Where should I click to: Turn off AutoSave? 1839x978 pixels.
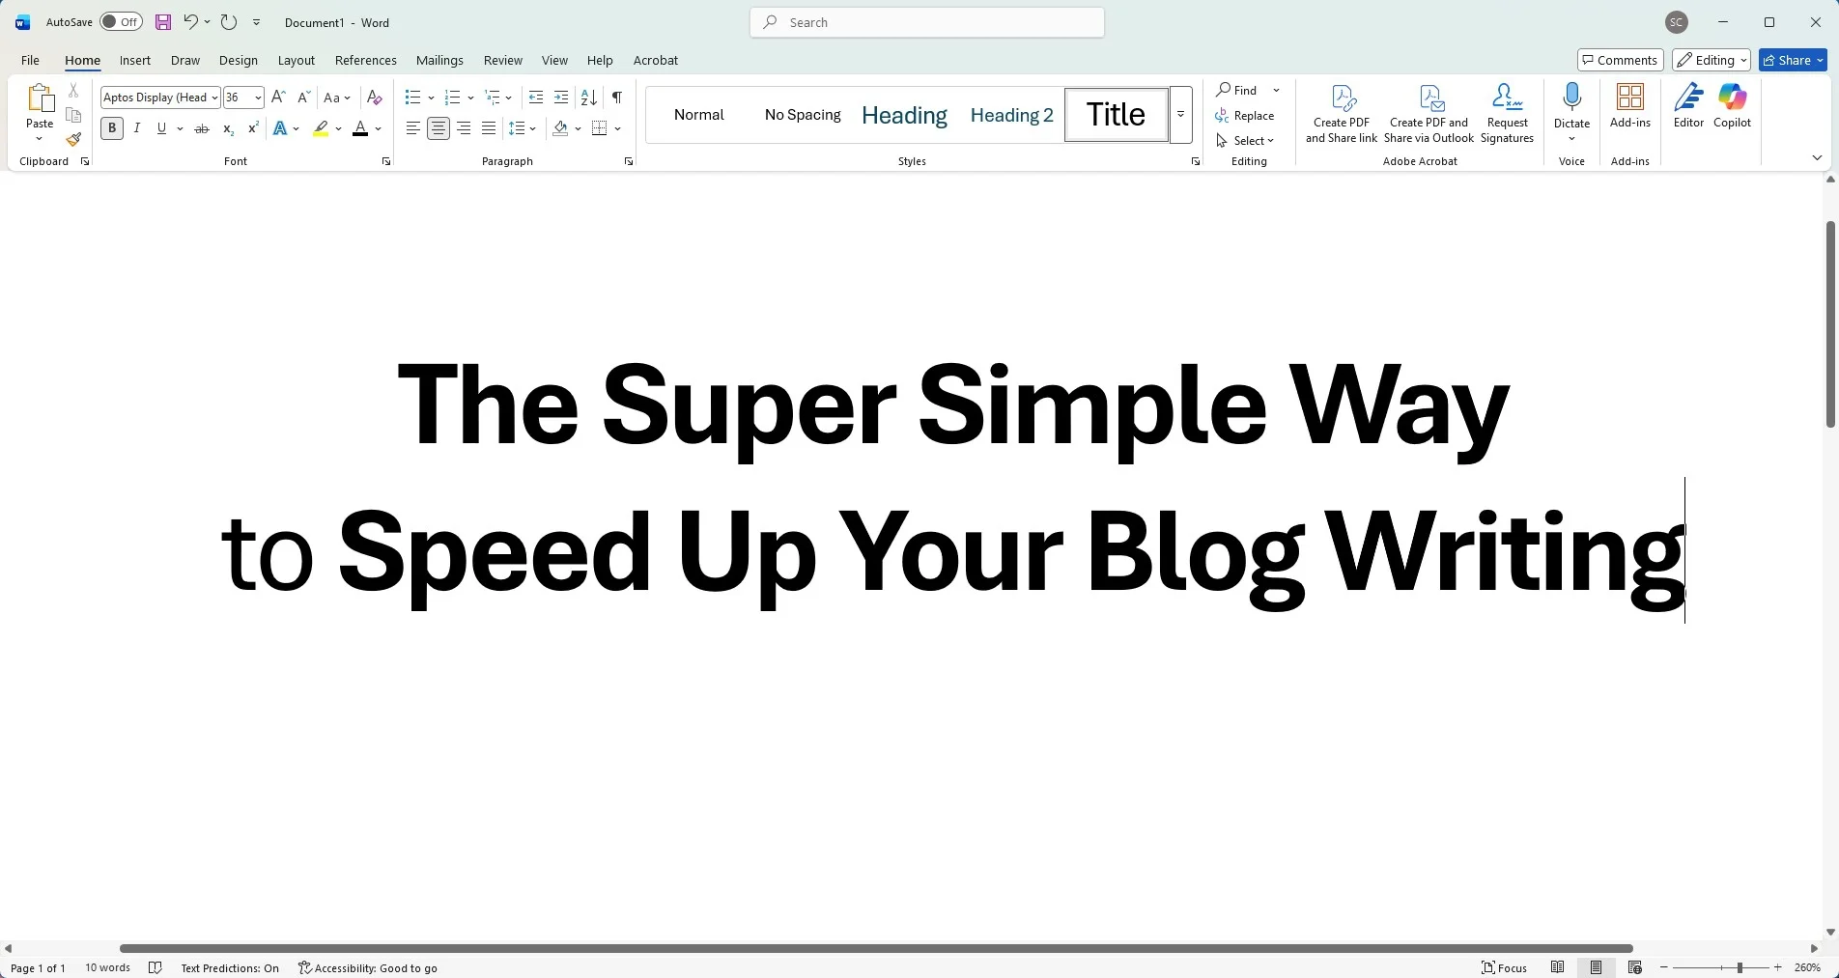120,21
